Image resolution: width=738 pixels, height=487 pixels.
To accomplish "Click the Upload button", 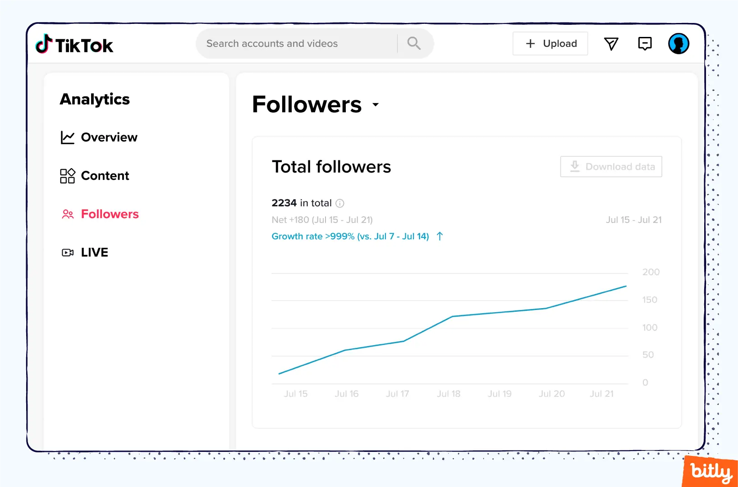I will (x=550, y=43).
